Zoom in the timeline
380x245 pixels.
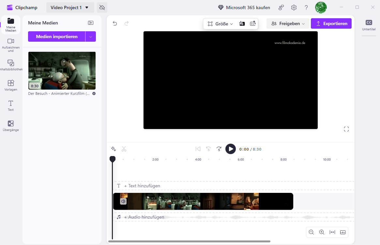[322, 232]
